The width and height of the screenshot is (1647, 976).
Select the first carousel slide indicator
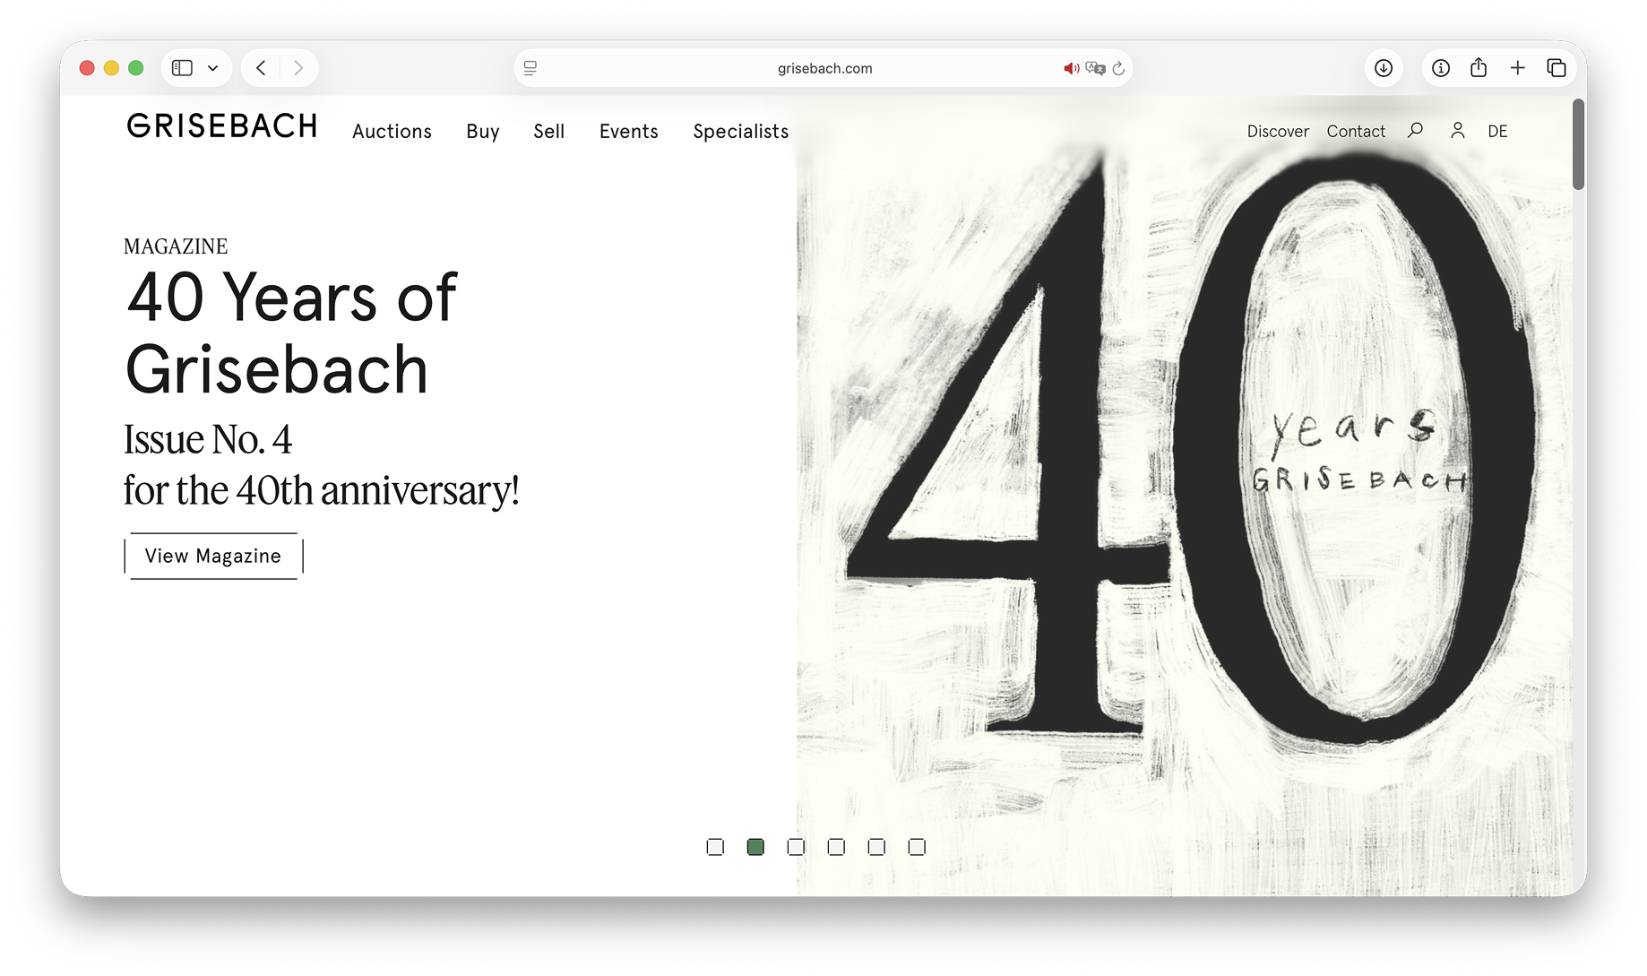coord(715,847)
